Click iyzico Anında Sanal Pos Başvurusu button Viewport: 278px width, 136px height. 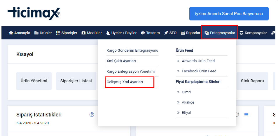(x=229, y=14)
